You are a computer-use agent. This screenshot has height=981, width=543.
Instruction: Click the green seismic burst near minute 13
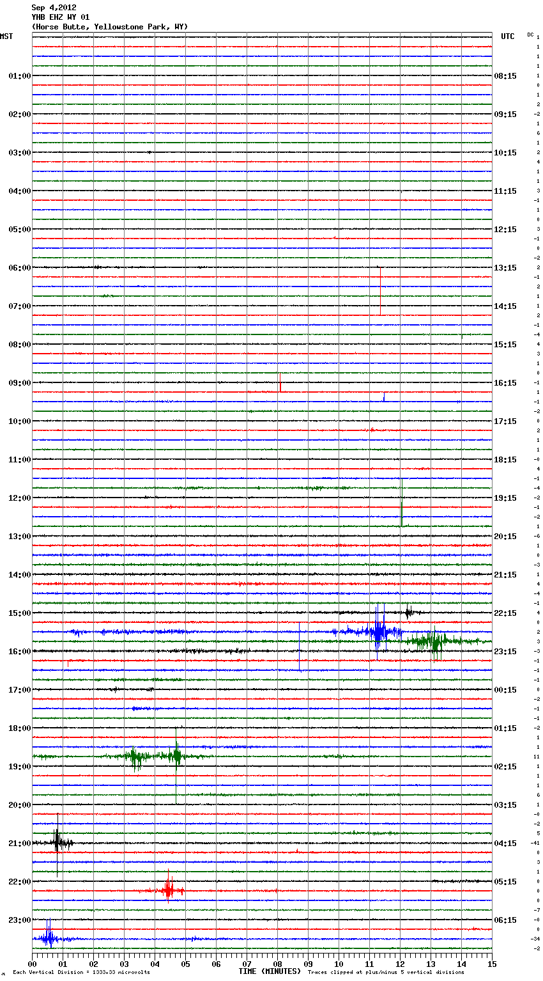pyautogui.click(x=434, y=641)
